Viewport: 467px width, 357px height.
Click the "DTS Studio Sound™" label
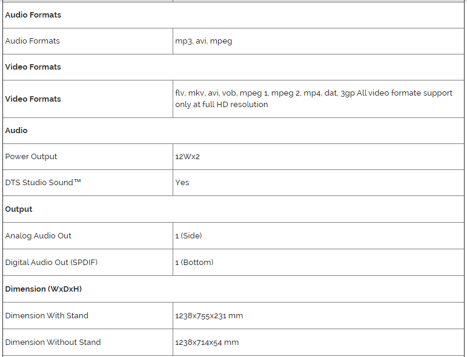coord(43,183)
